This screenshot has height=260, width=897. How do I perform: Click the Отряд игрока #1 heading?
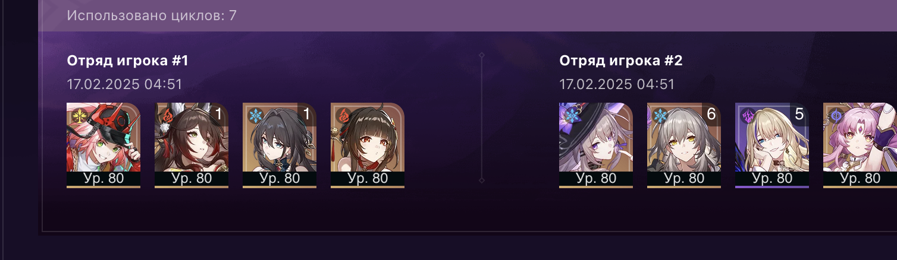click(x=128, y=61)
